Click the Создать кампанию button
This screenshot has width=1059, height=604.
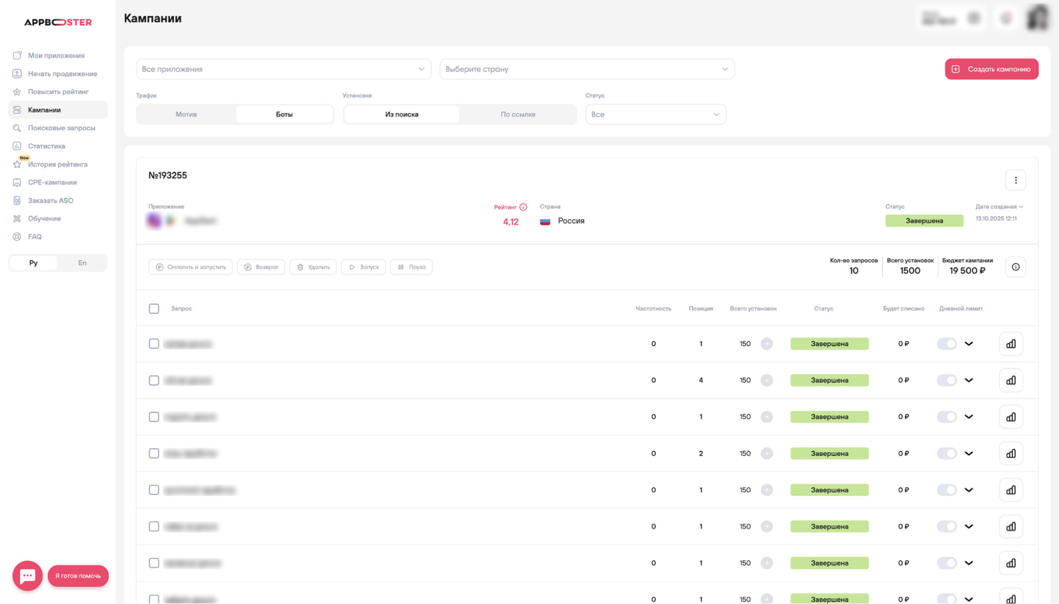[991, 69]
